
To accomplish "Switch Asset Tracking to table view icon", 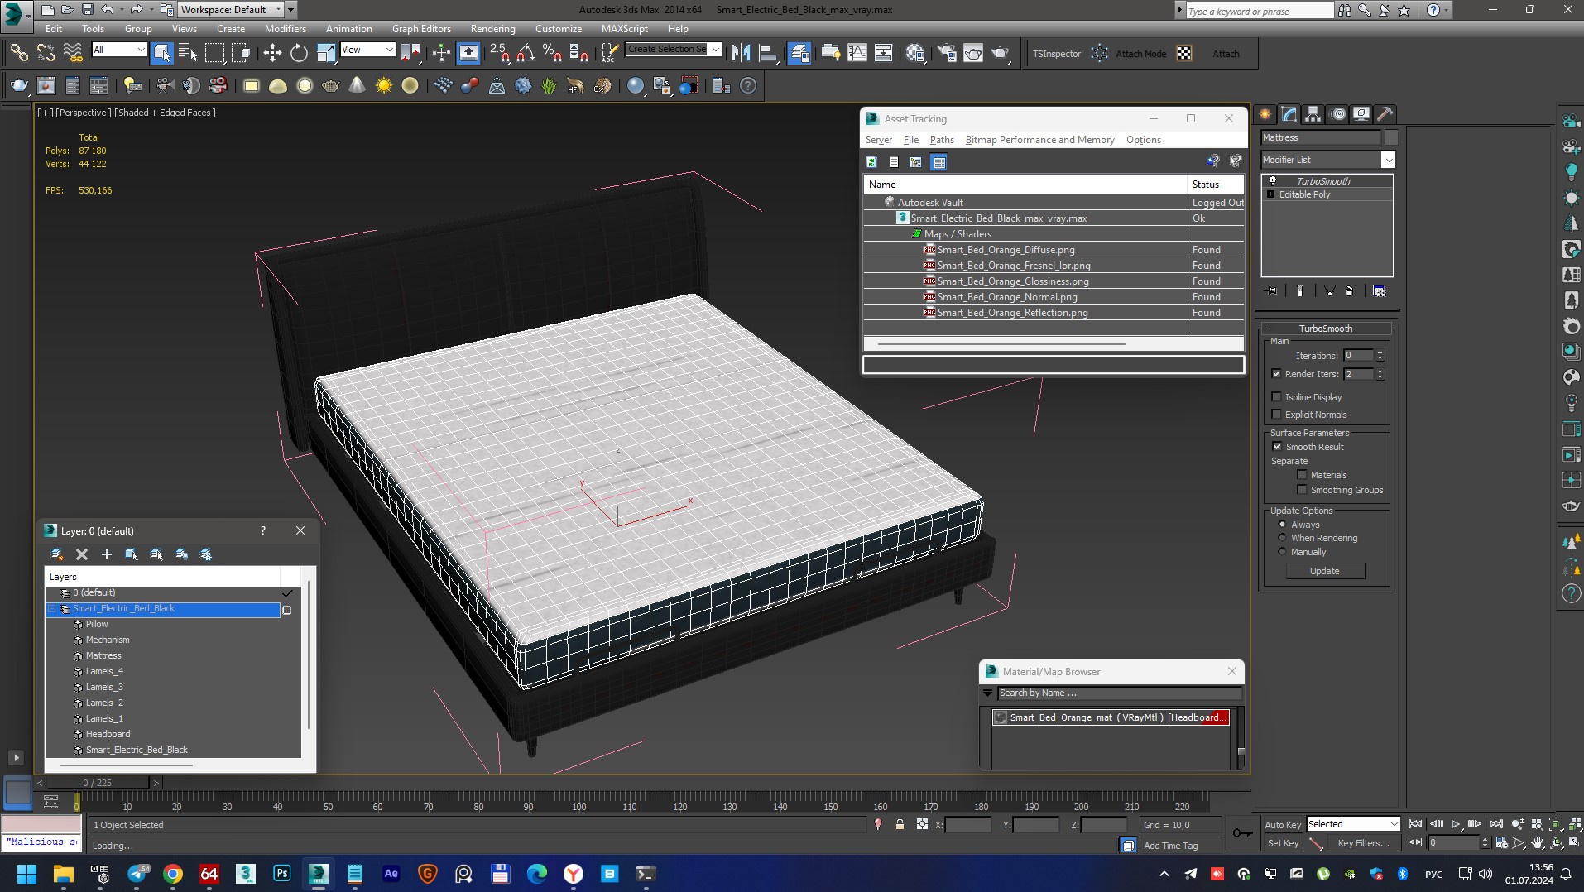I will click(x=938, y=162).
